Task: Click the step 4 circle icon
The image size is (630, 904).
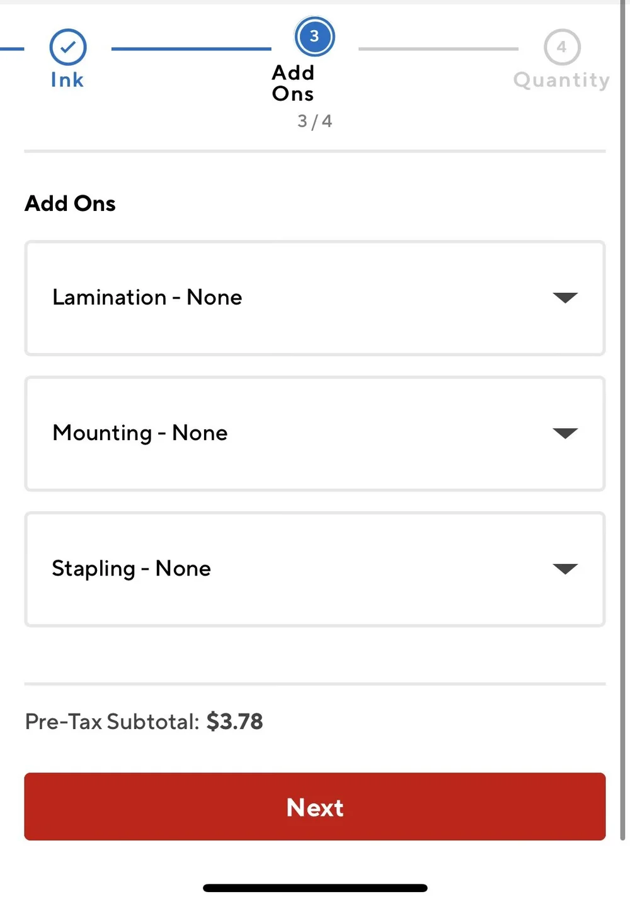Action: (562, 47)
